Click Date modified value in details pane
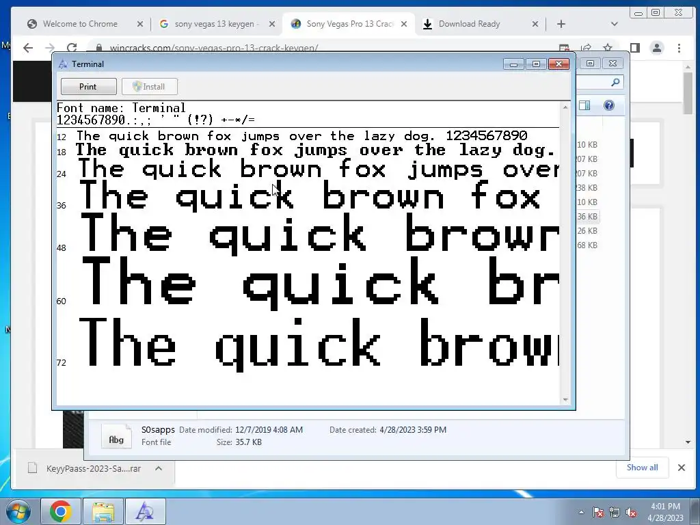Image resolution: width=700 pixels, height=525 pixels. click(x=269, y=429)
